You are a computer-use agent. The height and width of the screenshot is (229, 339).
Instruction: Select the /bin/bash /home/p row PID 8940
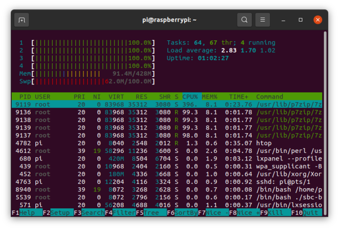click(x=167, y=190)
